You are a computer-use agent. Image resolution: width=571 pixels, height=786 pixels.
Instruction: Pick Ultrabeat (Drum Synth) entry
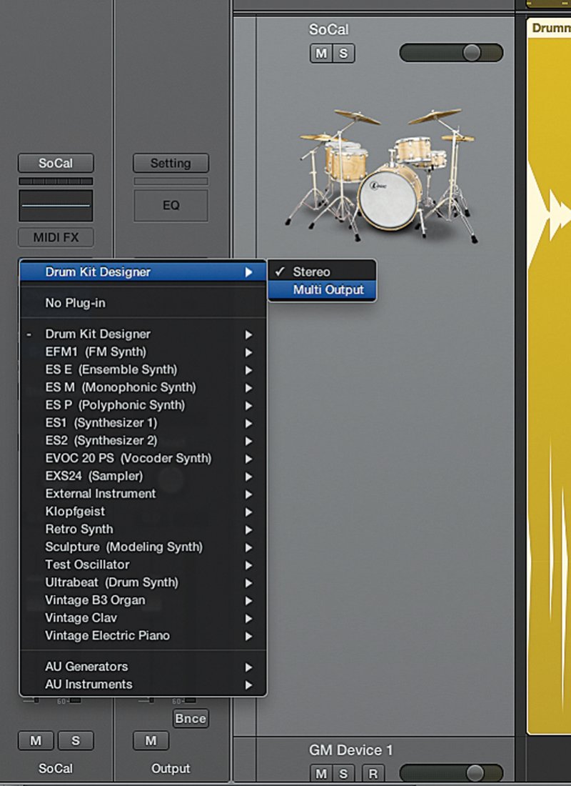[x=143, y=582]
